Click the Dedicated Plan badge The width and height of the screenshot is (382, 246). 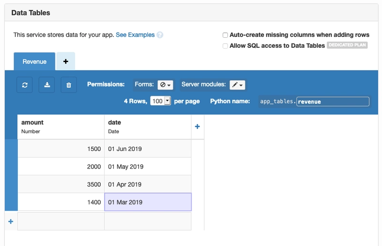(x=347, y=45)
